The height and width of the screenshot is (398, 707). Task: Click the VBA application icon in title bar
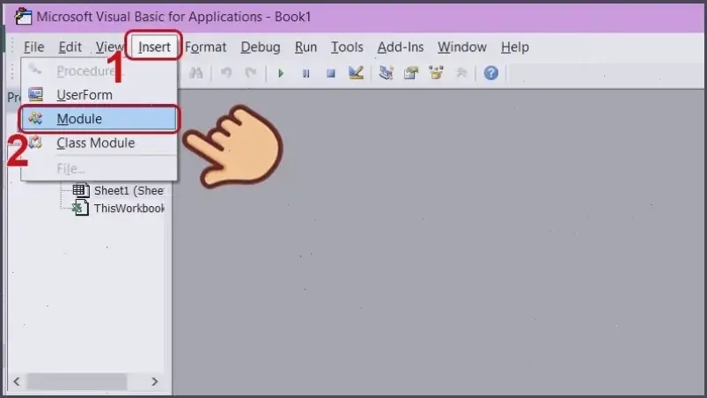[x=23, y=17]
